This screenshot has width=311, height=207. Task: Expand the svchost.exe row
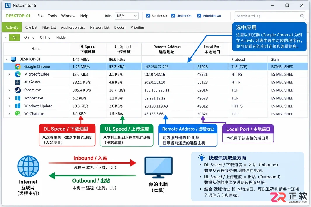click(9, 98)
